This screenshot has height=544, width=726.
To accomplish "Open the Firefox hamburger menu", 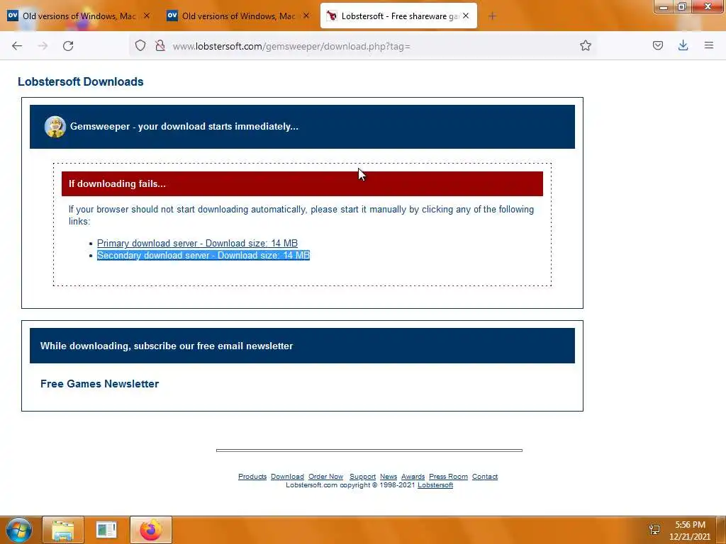I will tap(709, 45).
